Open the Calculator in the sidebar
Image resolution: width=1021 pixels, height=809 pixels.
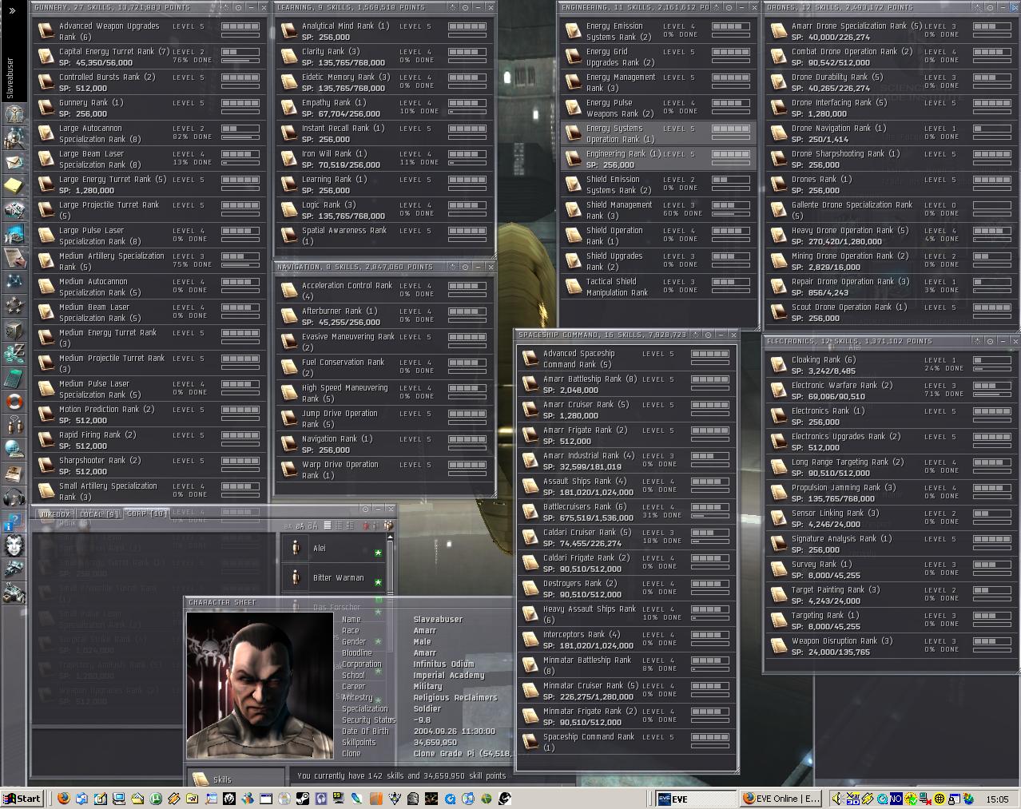[x=14, y=378]
